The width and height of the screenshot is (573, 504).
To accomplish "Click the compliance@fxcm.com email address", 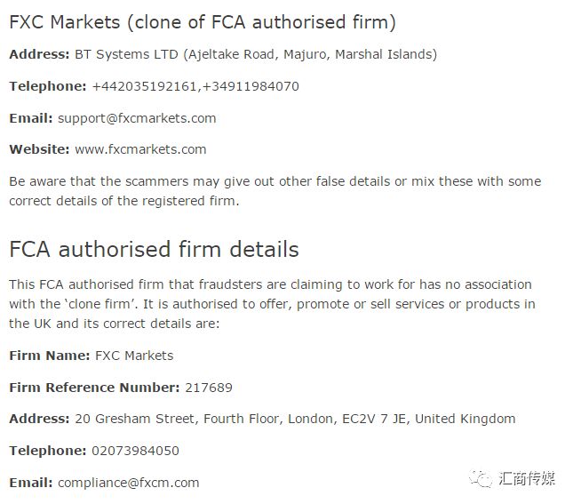I will (129, 483).
